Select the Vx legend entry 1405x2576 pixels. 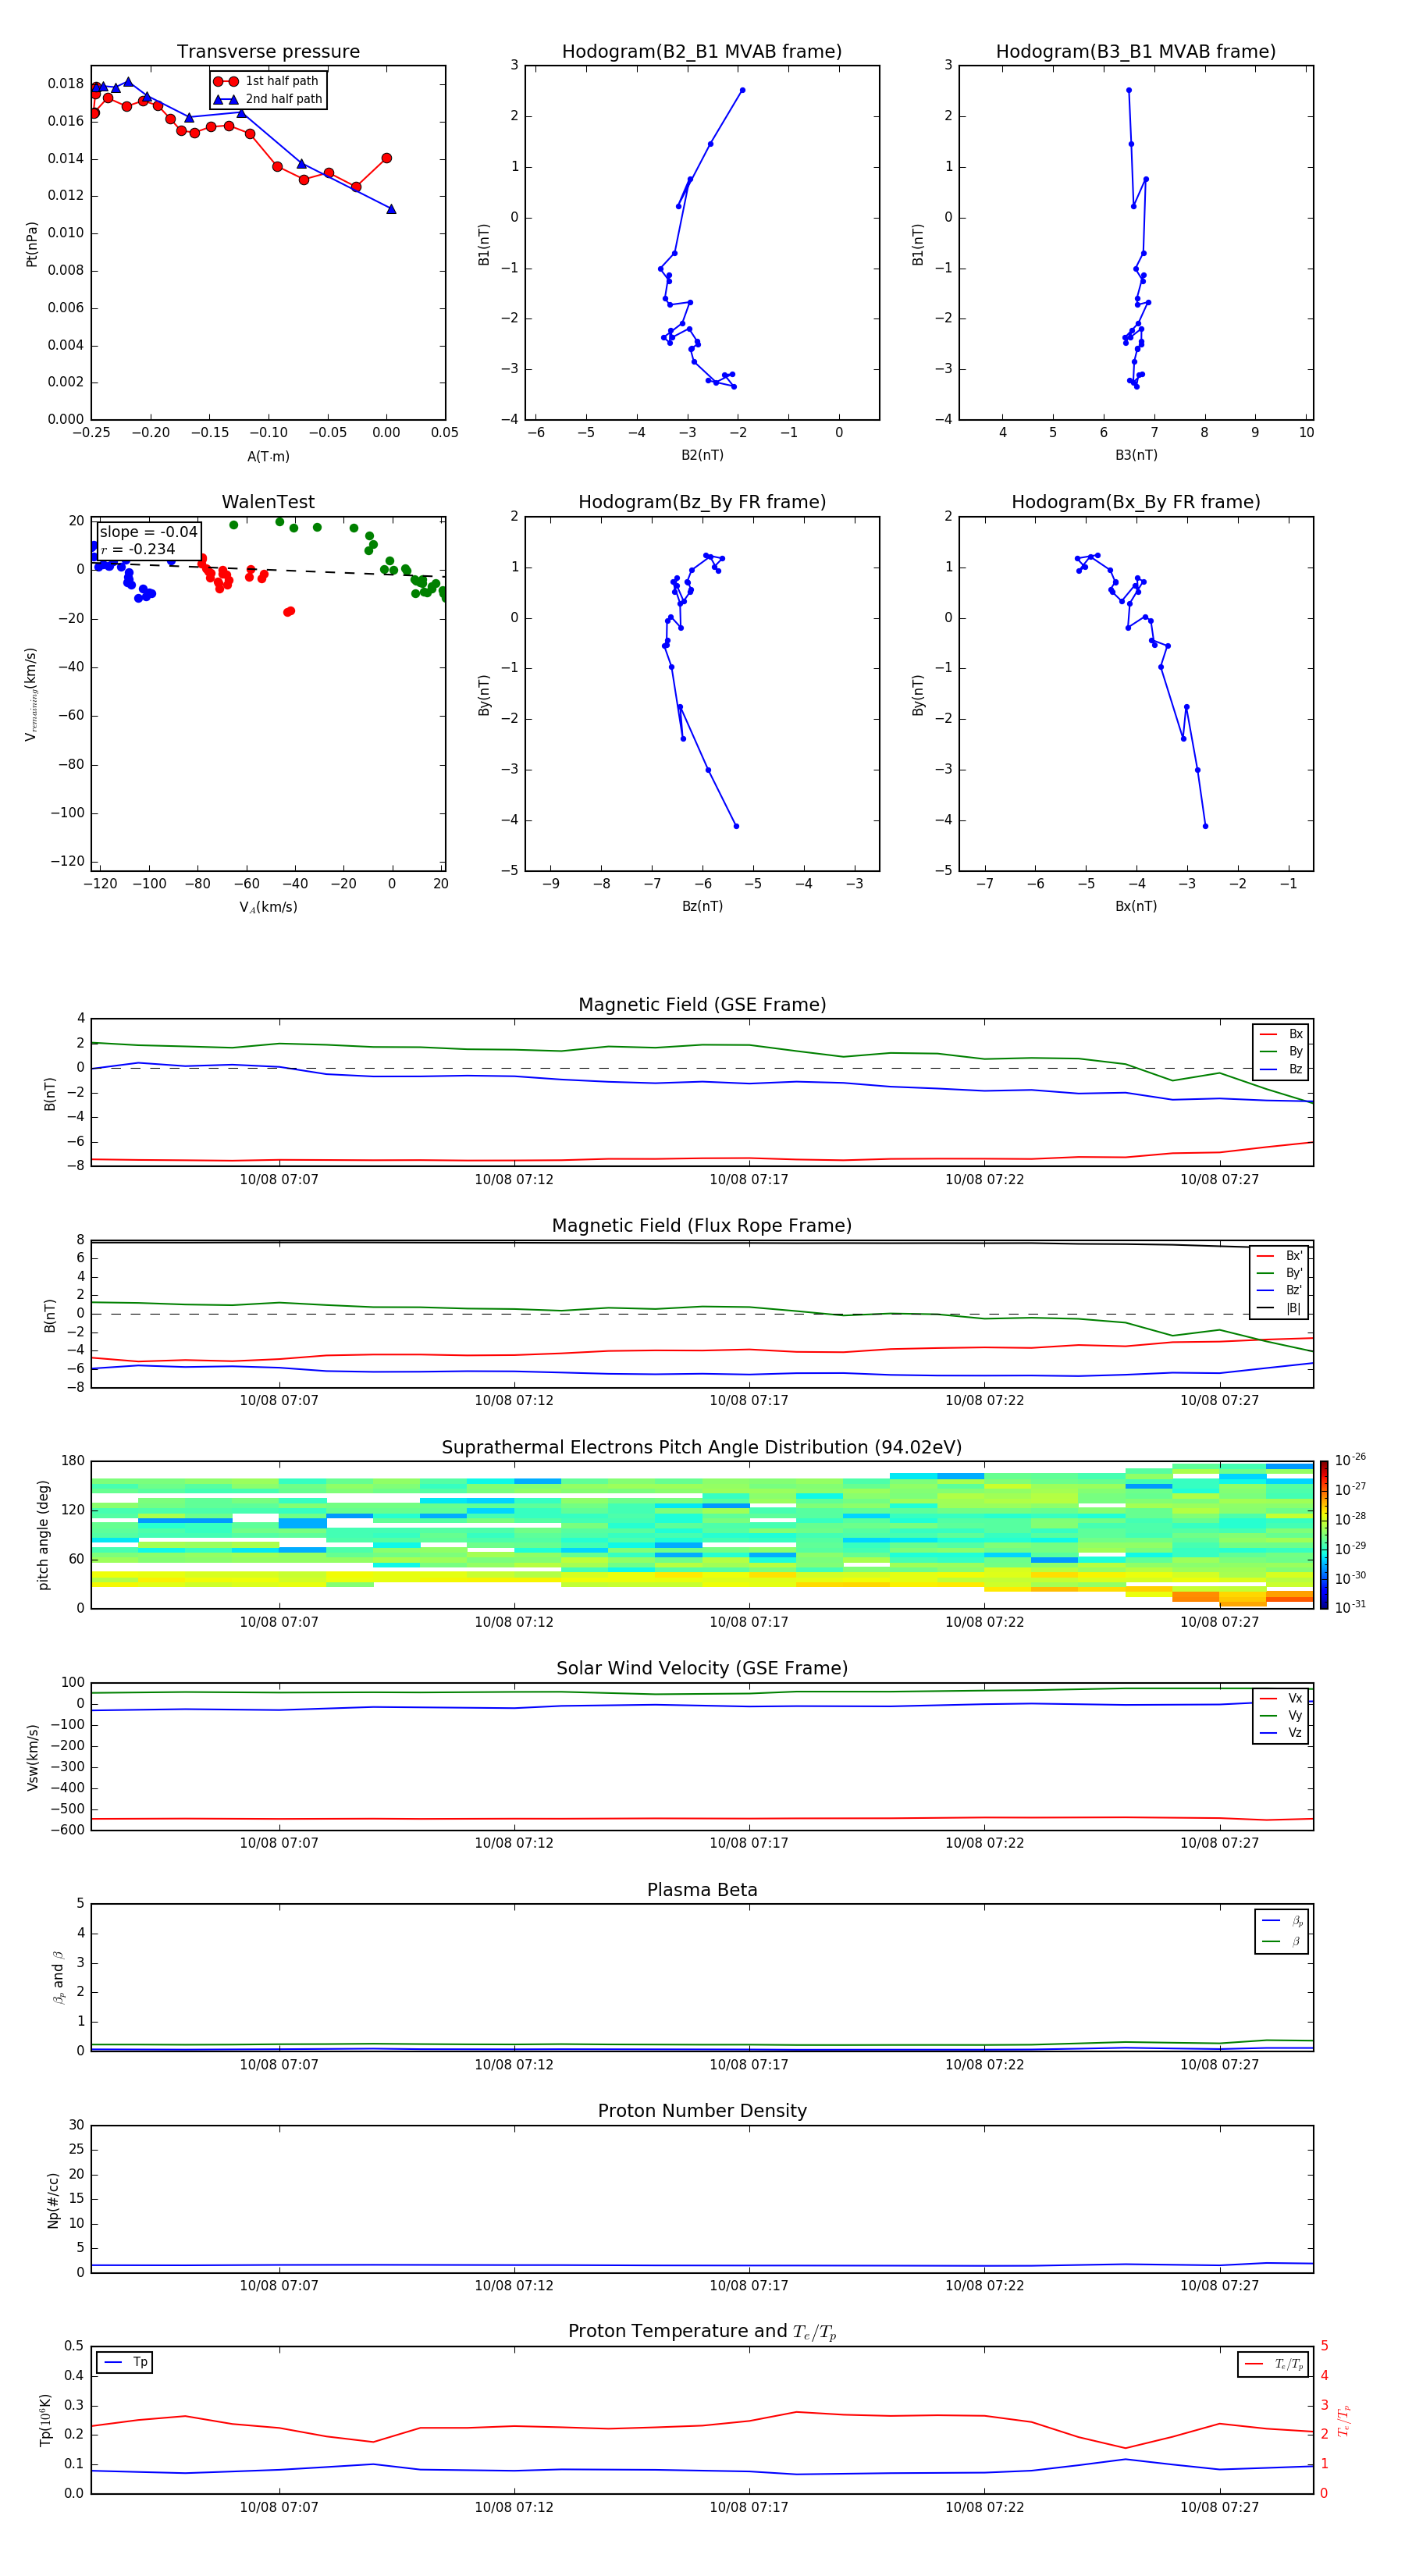pos(1281,1698)
